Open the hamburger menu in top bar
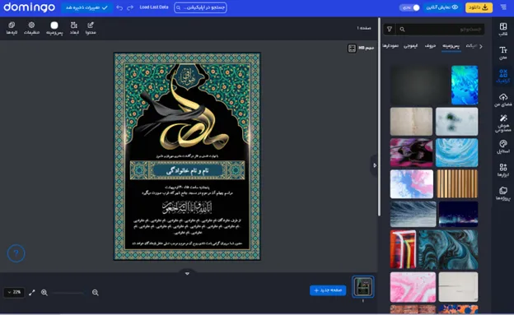 pyautogui.click(x=503, y=7)
